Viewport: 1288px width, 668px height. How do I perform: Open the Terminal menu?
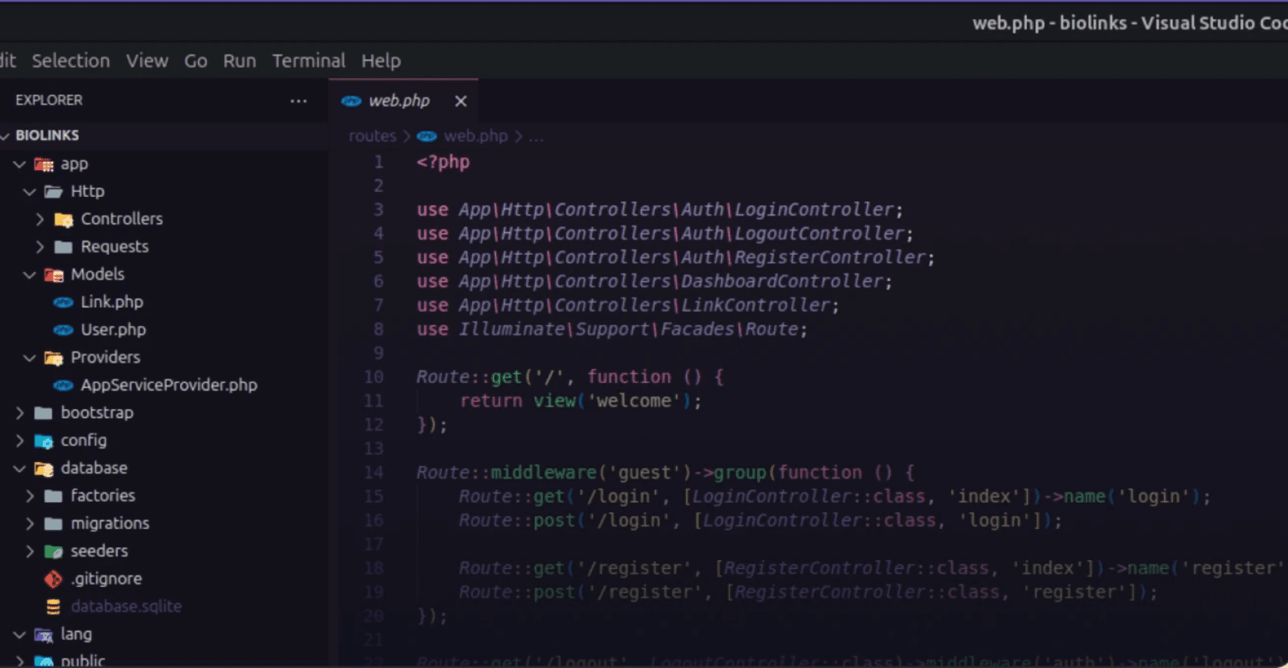click(309, 60)
